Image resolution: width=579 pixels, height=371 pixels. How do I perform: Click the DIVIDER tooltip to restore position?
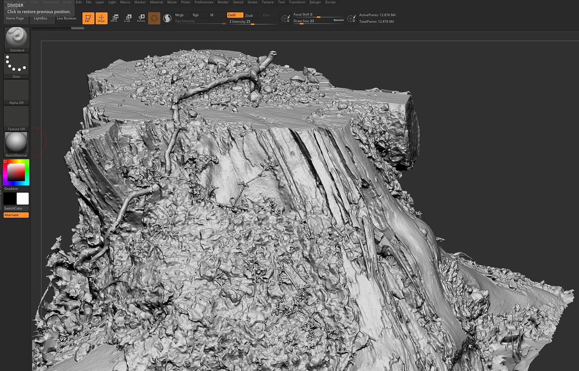tap(39, 8)
